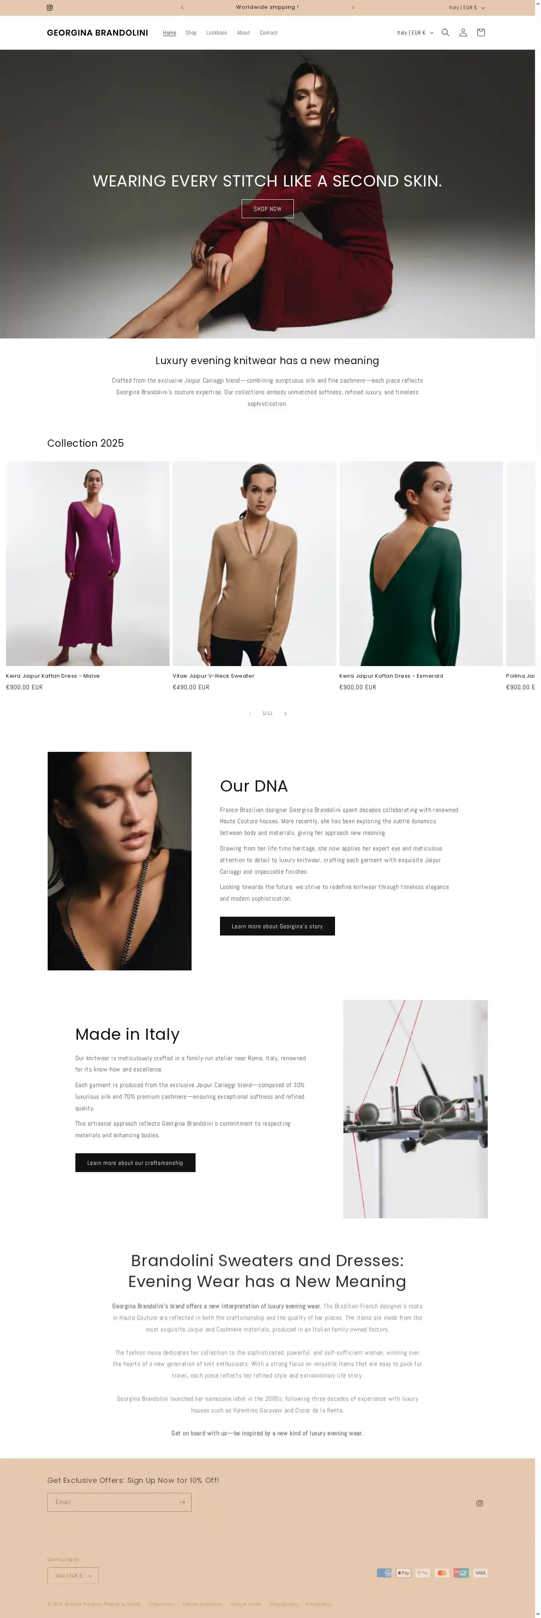Expand Italy | EUR € selector in top bar

pos(467,8)
